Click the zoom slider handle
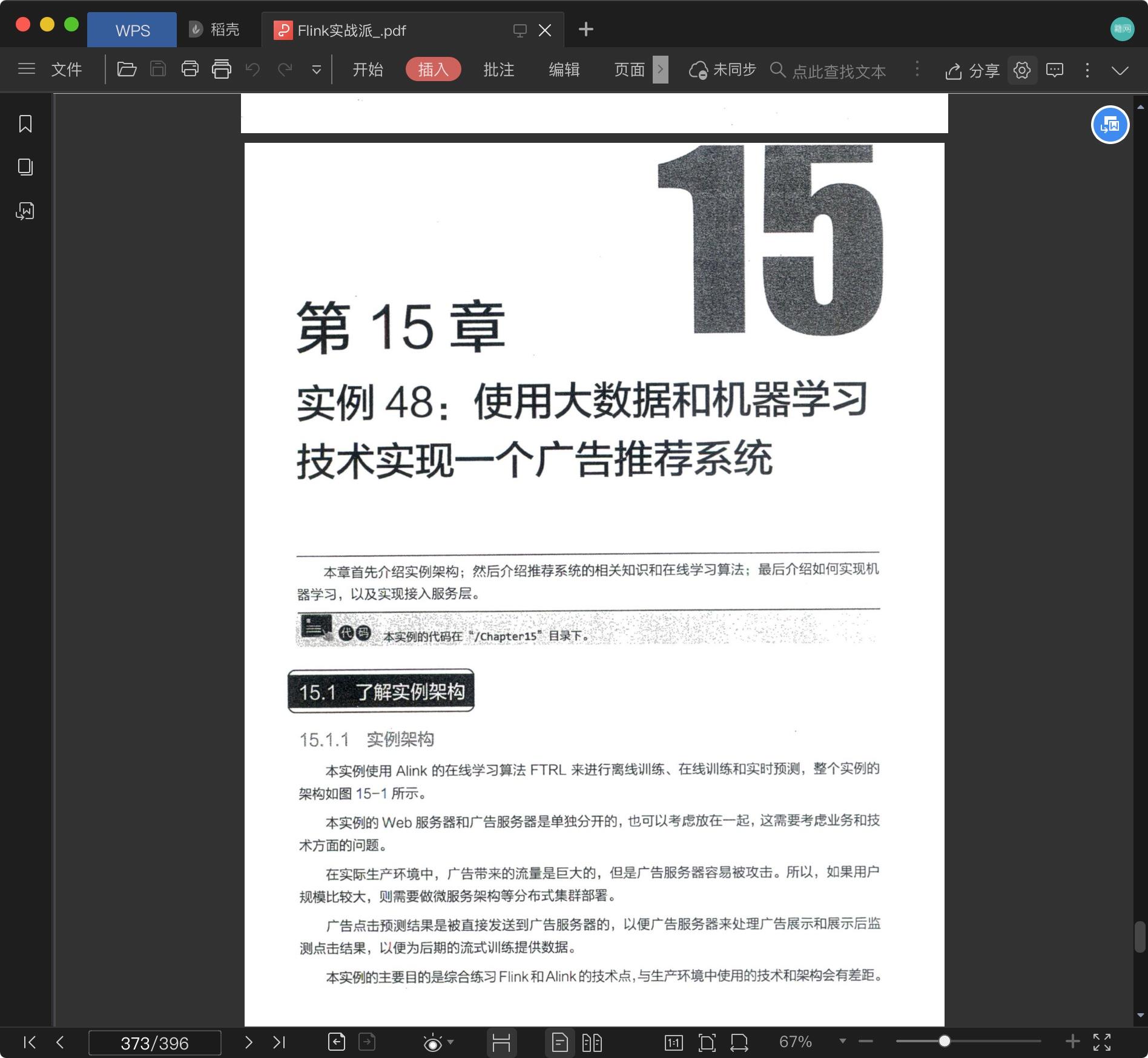This screenshot has width=1148, height=1058. [945, 1041]
